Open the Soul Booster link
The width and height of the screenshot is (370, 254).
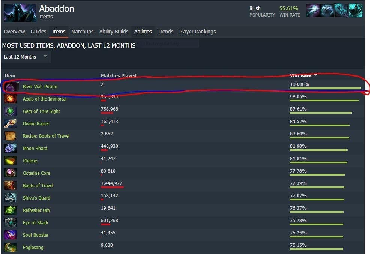pyautogui.click(x=36, y=235)
